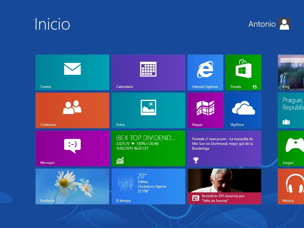
Task: Open the Escritorio desktop tile
Action: point(72,186)
